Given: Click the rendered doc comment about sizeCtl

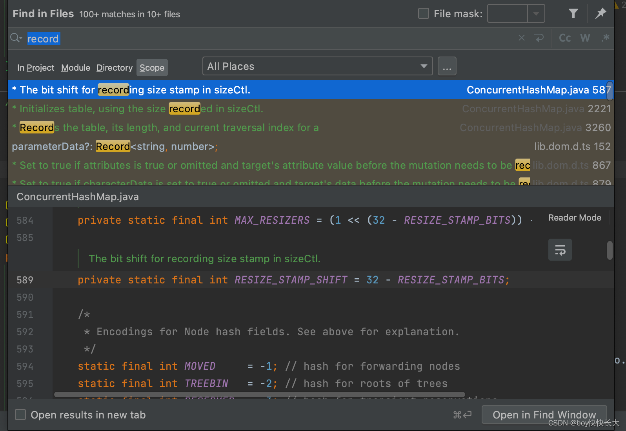Looking at the screenshot, I should pos(205,259).
